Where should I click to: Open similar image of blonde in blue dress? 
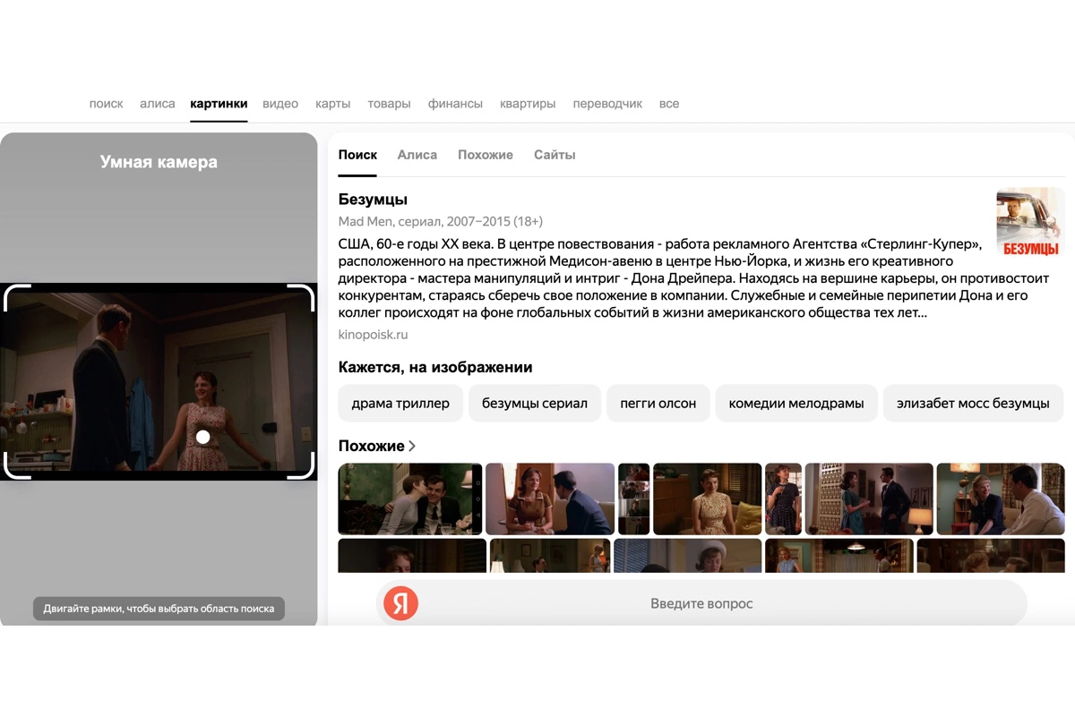839,555
